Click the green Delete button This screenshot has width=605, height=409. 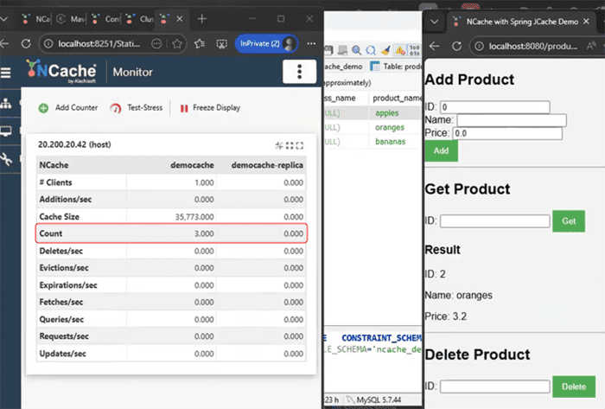pos(574,387)
